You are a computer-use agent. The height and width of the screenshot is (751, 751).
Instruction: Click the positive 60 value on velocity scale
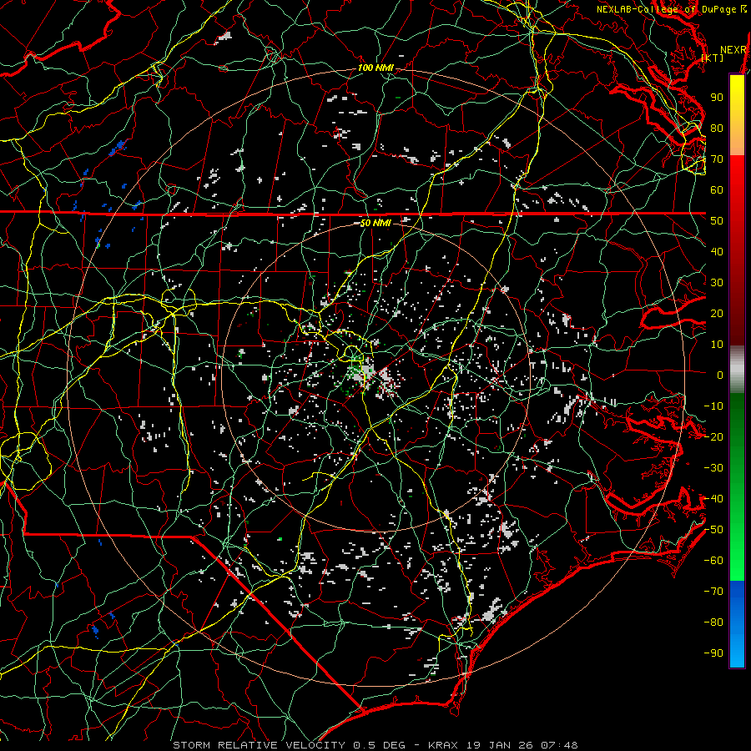[x=717, y=190]
